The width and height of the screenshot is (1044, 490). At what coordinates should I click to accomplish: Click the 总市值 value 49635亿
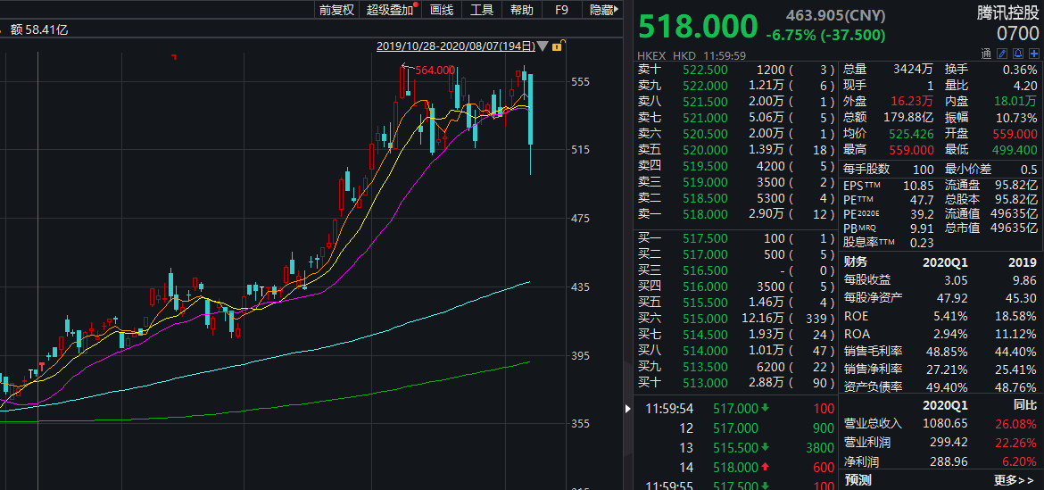(1014, 228)
